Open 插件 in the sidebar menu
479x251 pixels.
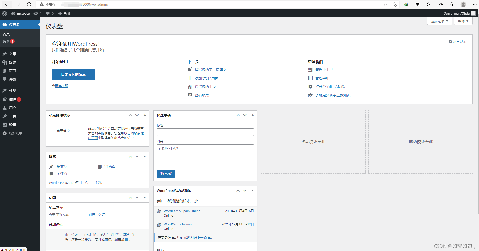point(20,99)
